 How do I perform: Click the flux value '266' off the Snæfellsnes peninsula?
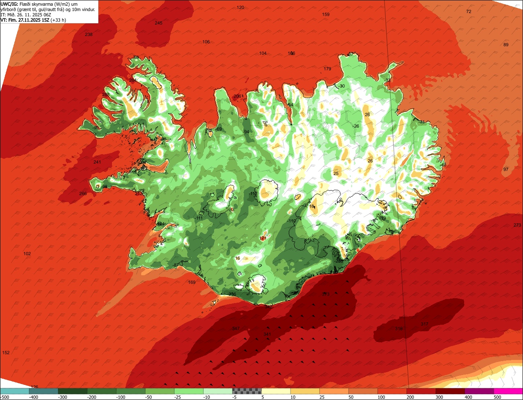pos(83,194)
